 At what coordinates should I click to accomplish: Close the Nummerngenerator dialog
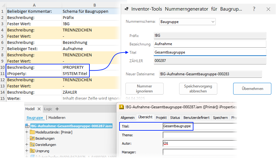tap(268, 9)
